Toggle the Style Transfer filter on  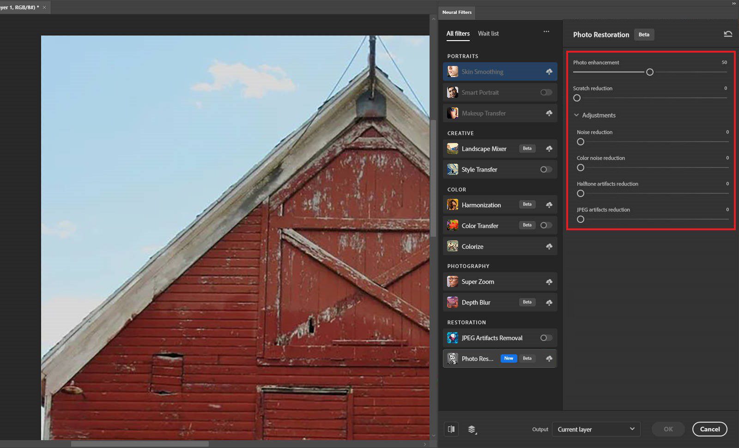tap(545, 169)
